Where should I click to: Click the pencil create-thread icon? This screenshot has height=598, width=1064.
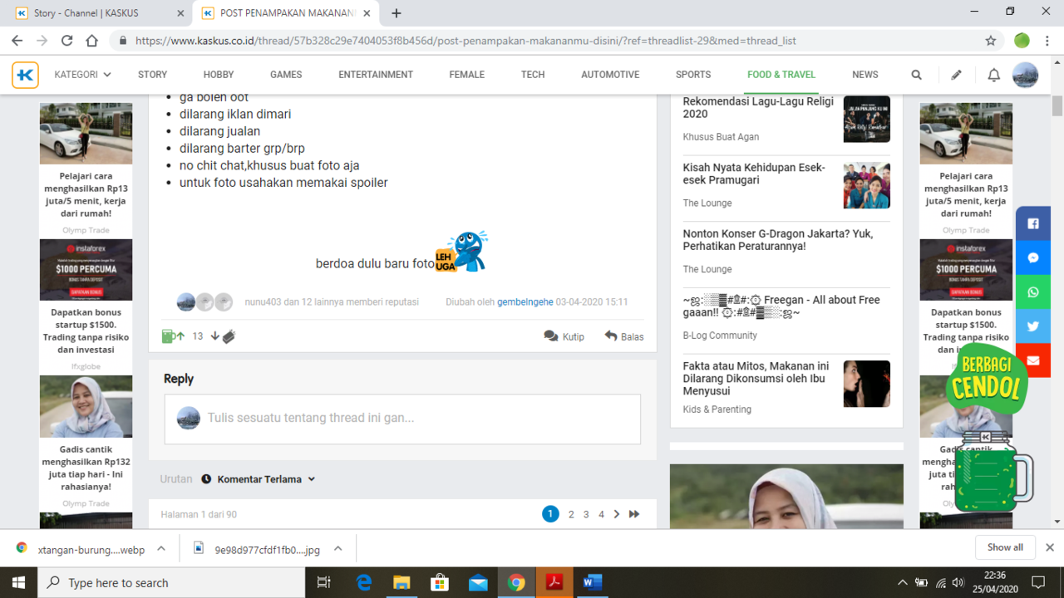pyautogui.click(x=956, y=75)
